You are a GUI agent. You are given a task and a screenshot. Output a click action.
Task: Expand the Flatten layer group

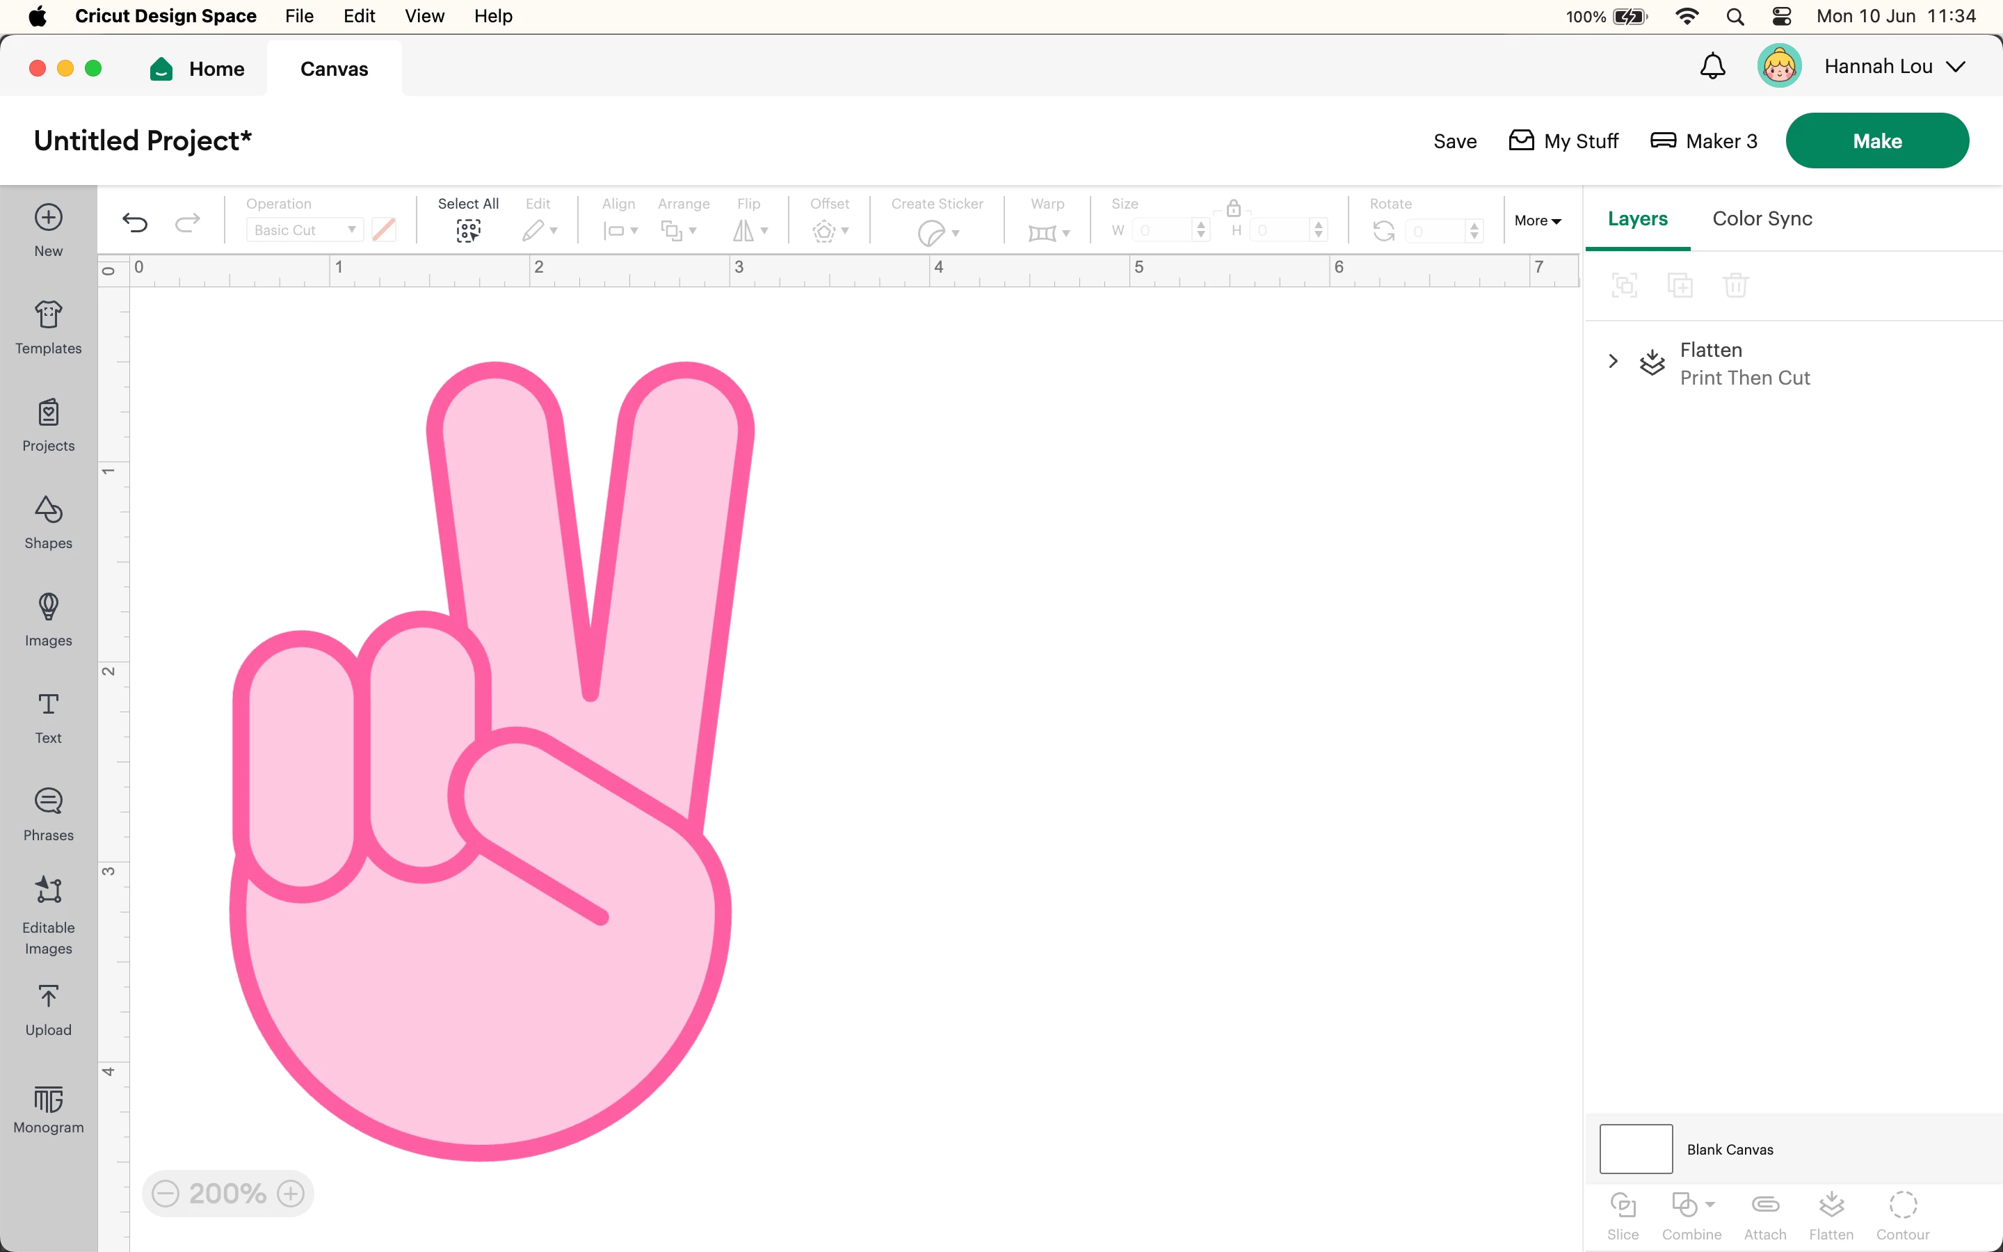tap(1612, 361)
